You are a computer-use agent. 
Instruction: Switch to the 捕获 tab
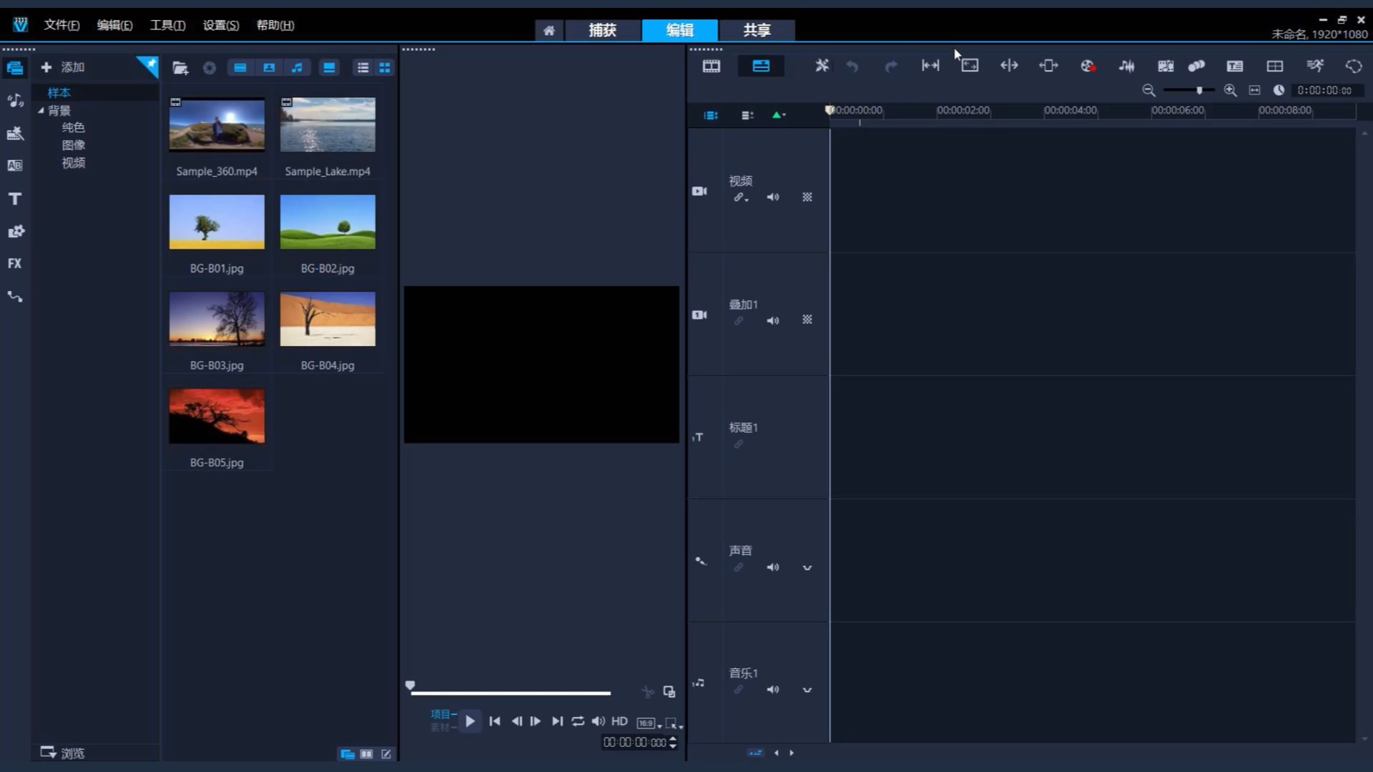[x=602, y=30]
